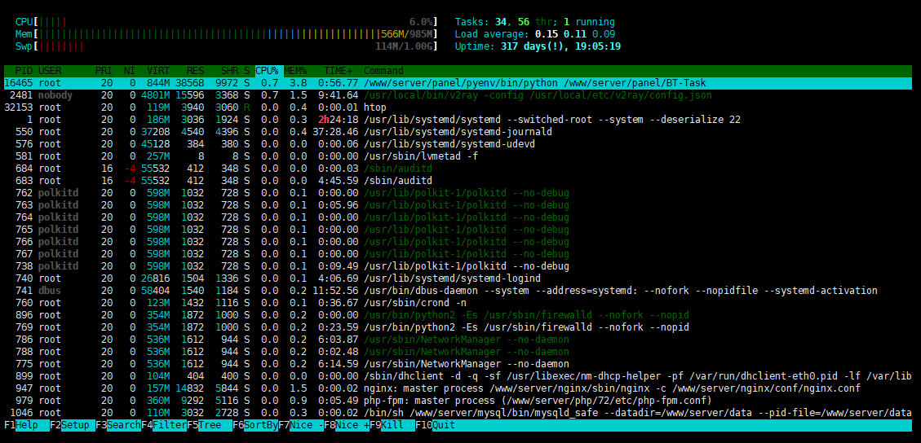Viewport: 921px width, 443px height.
Task: Select the php-fpm master process row
Action: tap(458, 400)
